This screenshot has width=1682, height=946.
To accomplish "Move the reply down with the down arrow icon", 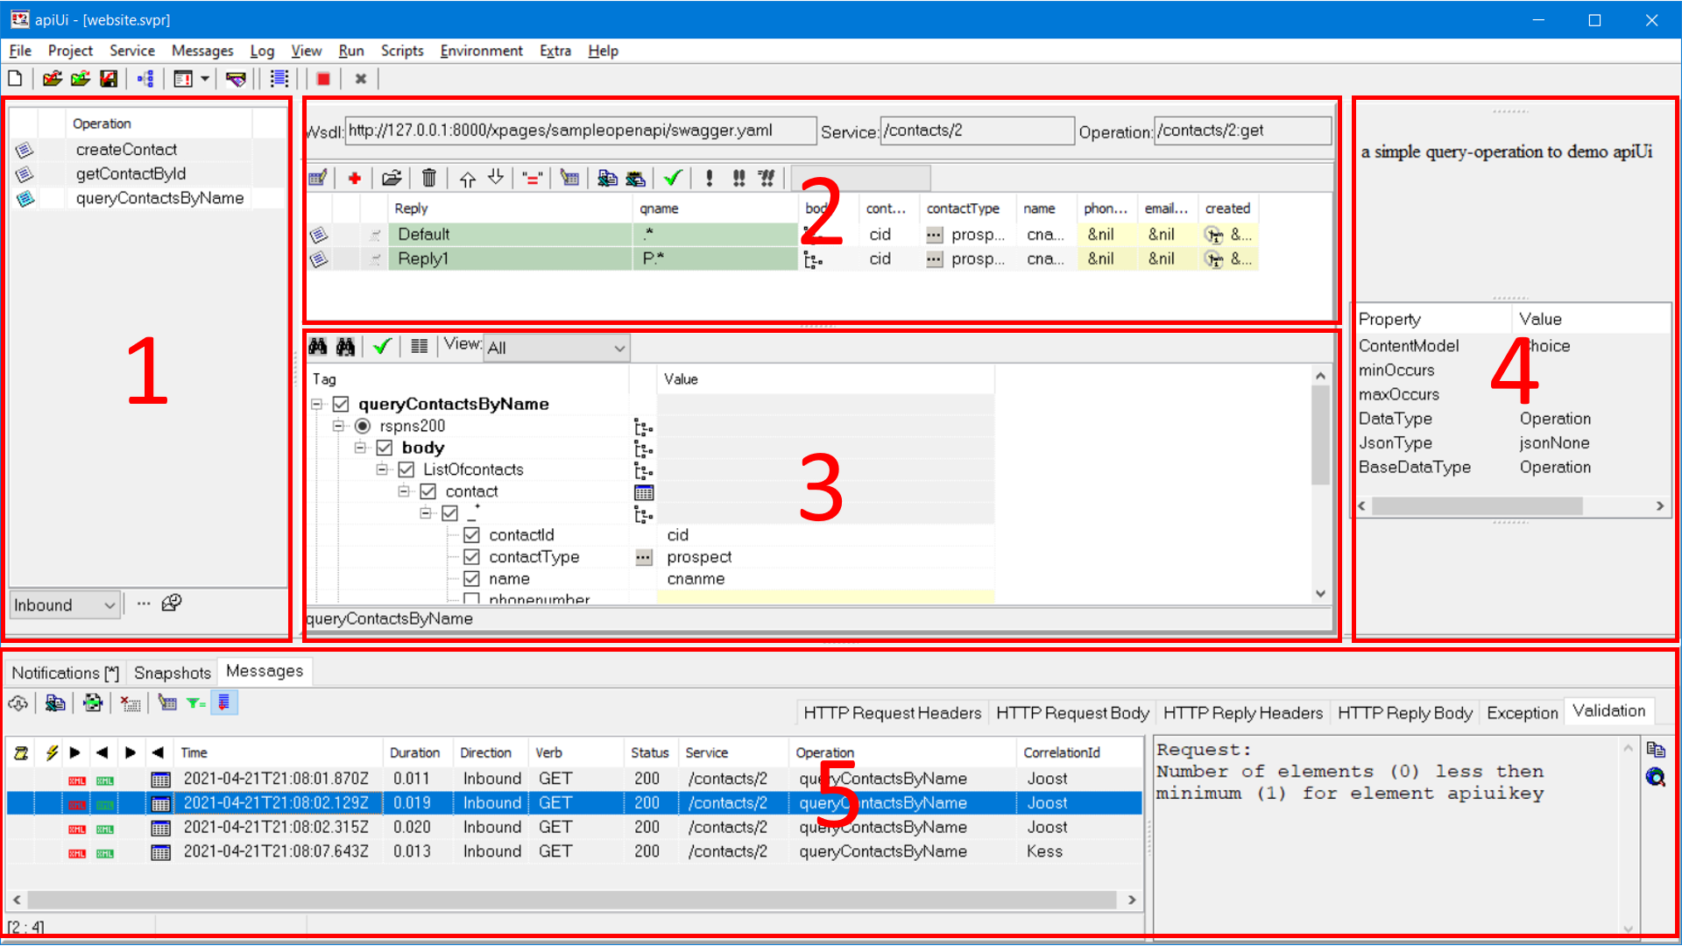I will (x=496, y=179).
